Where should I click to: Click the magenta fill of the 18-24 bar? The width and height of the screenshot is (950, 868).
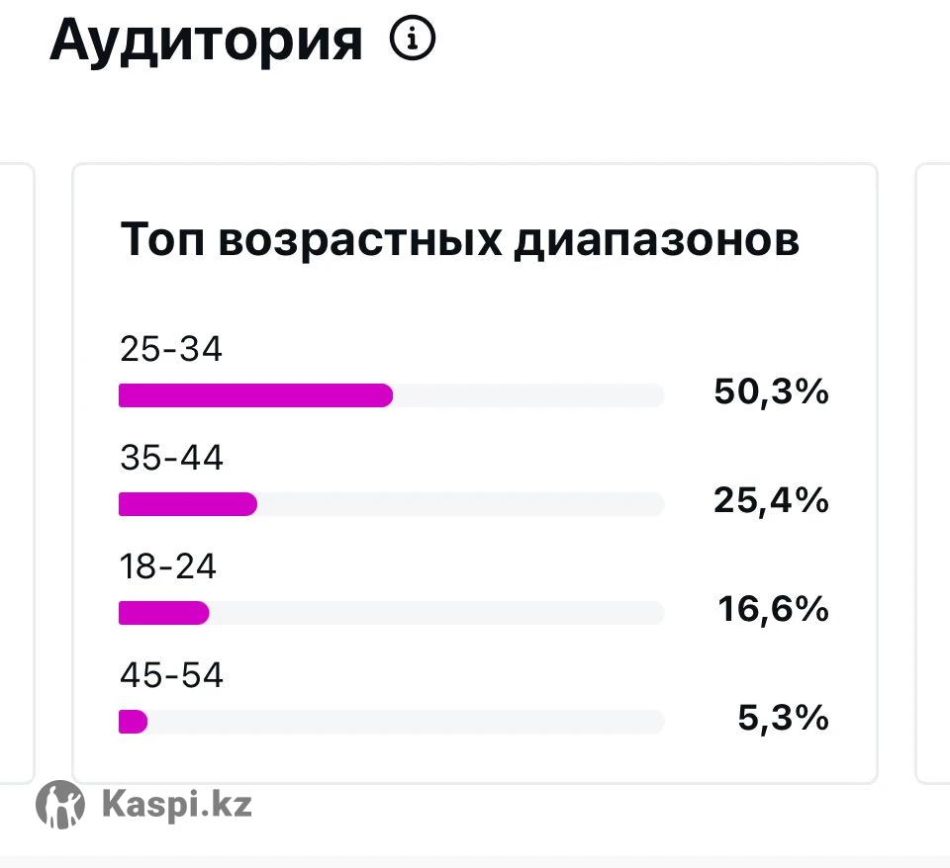(163, 613)
